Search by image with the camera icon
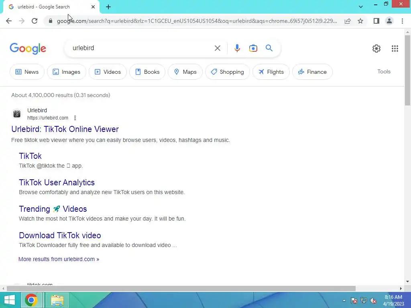 (253, 48)
